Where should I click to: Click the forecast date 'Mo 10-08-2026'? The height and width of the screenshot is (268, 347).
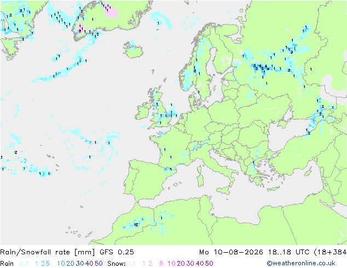pyautogui.click(x=232, y=252)
